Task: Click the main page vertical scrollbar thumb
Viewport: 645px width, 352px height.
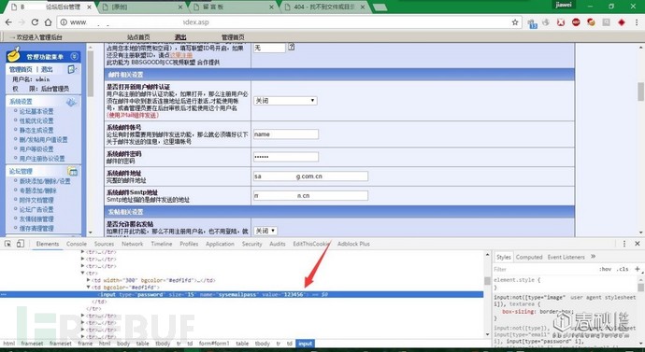Action: coord(641,92)
